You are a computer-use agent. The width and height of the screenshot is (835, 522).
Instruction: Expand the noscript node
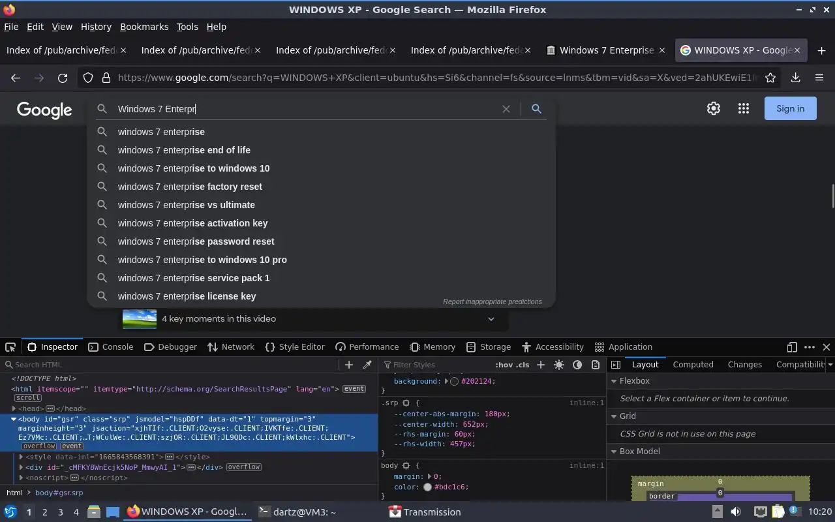tap(22, 478)
